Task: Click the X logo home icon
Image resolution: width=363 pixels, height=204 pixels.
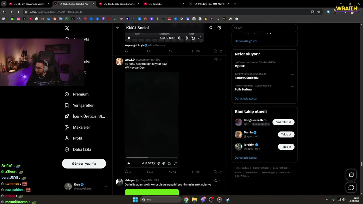Action: (x=67, y=28)
